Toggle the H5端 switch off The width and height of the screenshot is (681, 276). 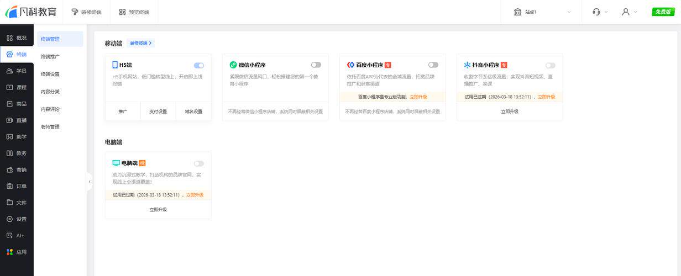coord(199,65)
